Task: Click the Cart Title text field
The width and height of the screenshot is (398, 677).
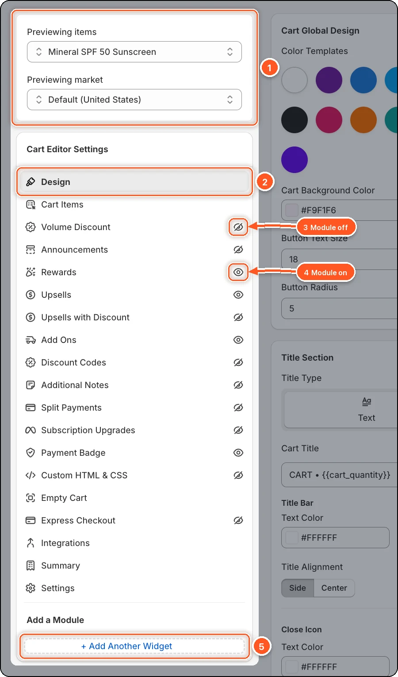Action: [340, 475]
